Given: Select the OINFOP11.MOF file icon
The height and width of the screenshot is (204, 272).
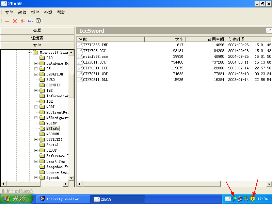Looking at the screenshot, I should coord(80,74).
